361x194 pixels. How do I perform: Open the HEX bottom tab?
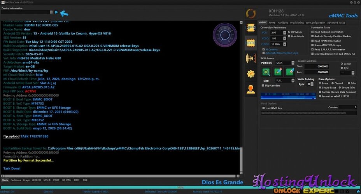76,180
